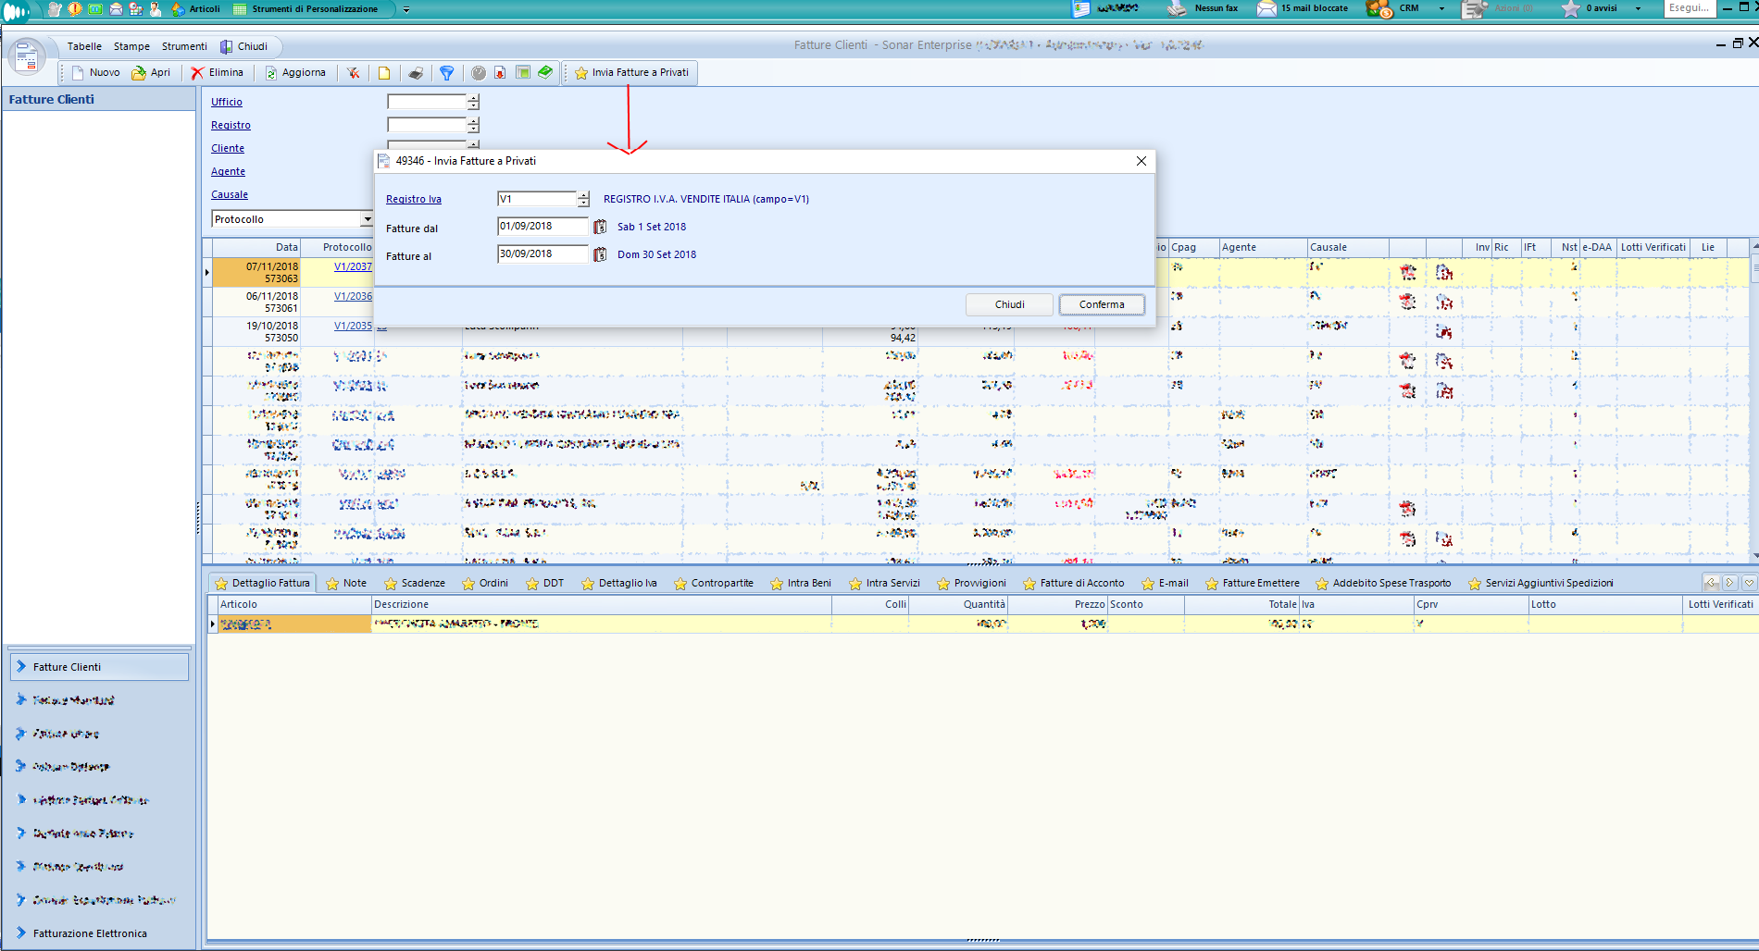
Task: Open invoice V1/2037 protocol link
Action: coord(353,266)
